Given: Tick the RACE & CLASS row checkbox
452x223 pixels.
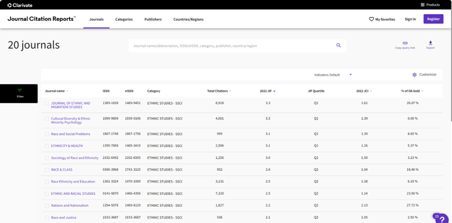Looking at the screenshot, I should click(47, 170).
